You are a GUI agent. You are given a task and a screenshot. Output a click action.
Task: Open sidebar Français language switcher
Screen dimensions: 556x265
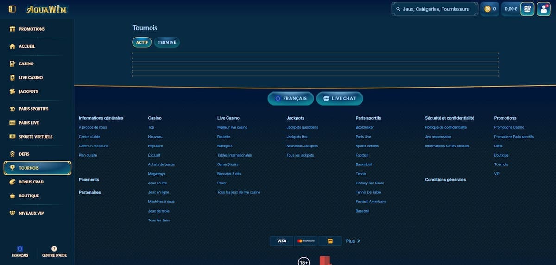pyautogui.click(x=19, y=252)
